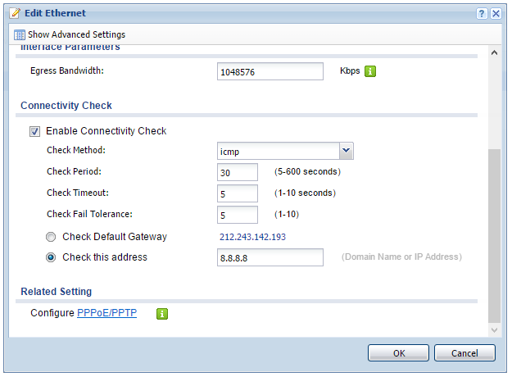The width and height of the screenshot is (512, 377).
Task: Click the Show Advanced Settings grid icon
Action: pyautogui.click(x=20, y=35)
